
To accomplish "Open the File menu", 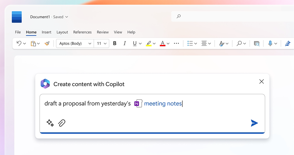I will point(18,32).
